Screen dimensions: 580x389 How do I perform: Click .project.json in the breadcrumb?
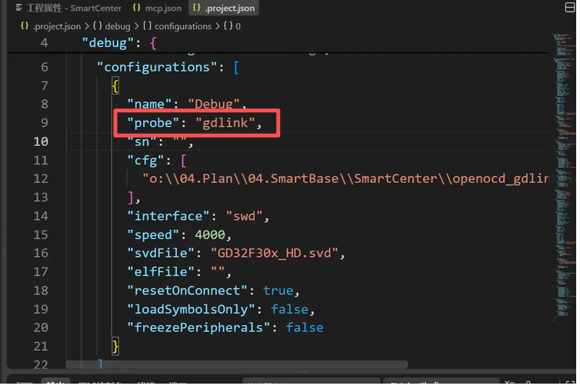tap(58, 27)
